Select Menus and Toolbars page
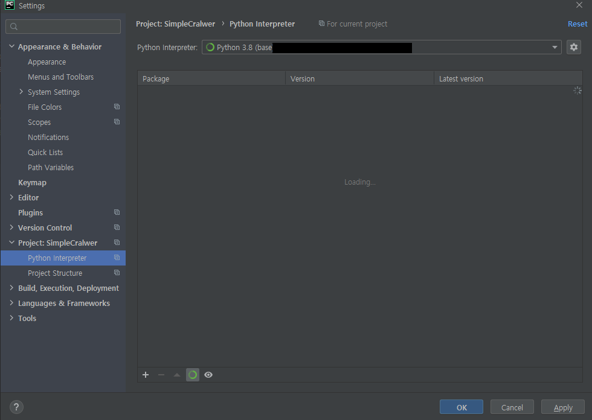 tap(61, 77)
